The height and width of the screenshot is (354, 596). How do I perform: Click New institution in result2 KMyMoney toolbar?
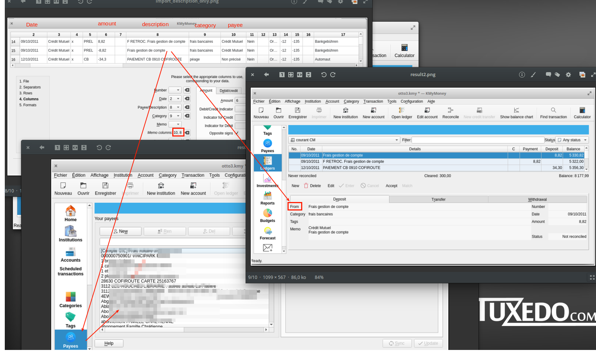tap(346, 113)
